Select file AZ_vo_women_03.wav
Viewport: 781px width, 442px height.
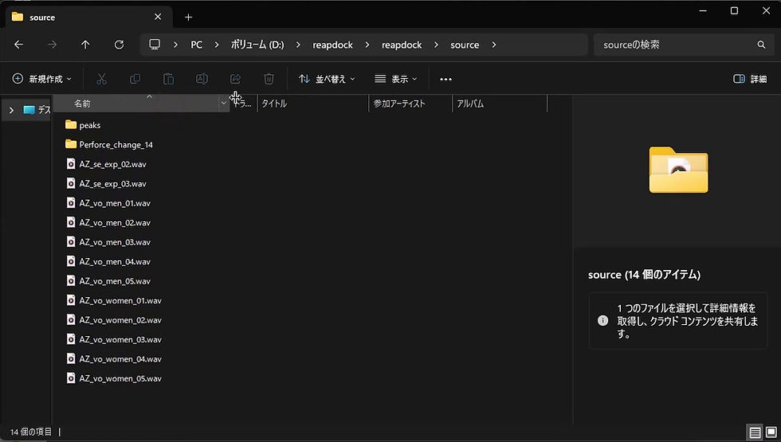pyautogui.click(x=120, y=339)
